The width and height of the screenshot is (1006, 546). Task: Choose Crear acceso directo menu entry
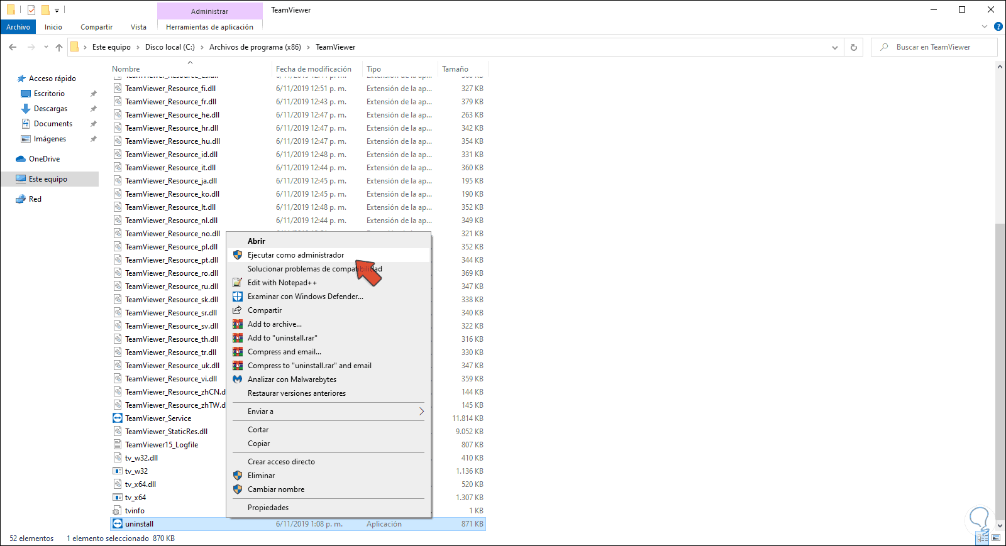pos(328,462)
